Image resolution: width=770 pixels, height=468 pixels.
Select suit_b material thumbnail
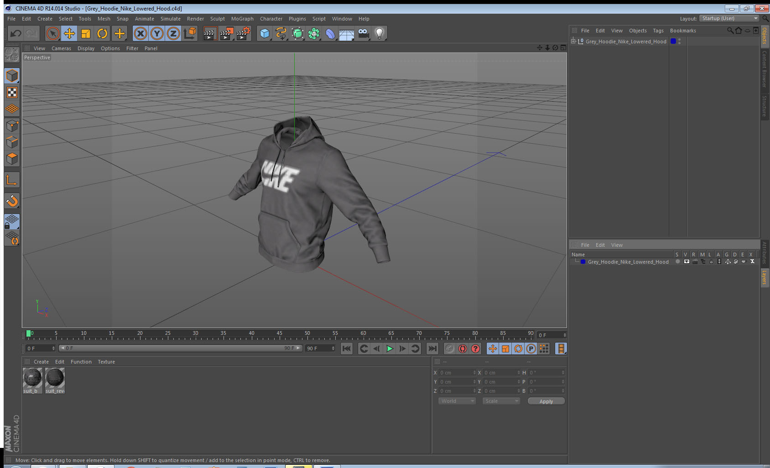(x=32, y=380)
